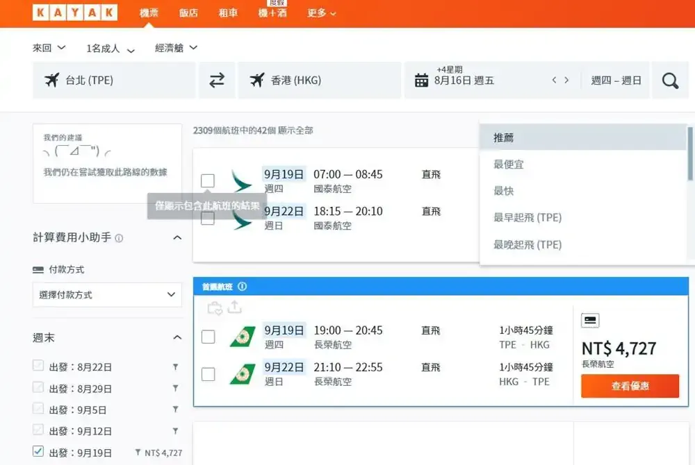Image resolution: width=695 pixels, height=465 pixels.
Task: Click info icon beside 計算費用小助手
Action: tap(119, 238)
